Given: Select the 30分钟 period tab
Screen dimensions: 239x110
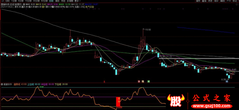Looking at the screenshot, I should [x=36, y=1].
